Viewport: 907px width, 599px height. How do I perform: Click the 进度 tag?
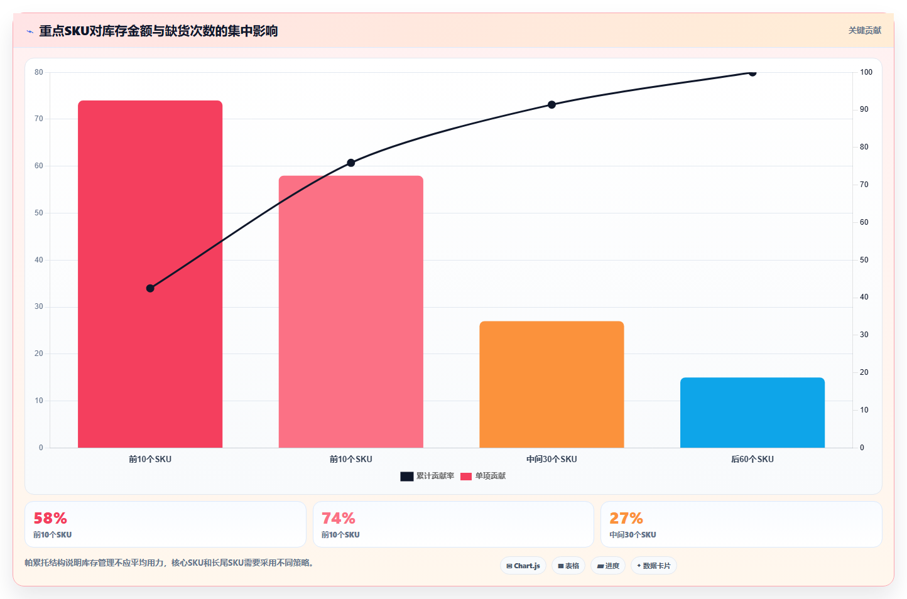608,566
